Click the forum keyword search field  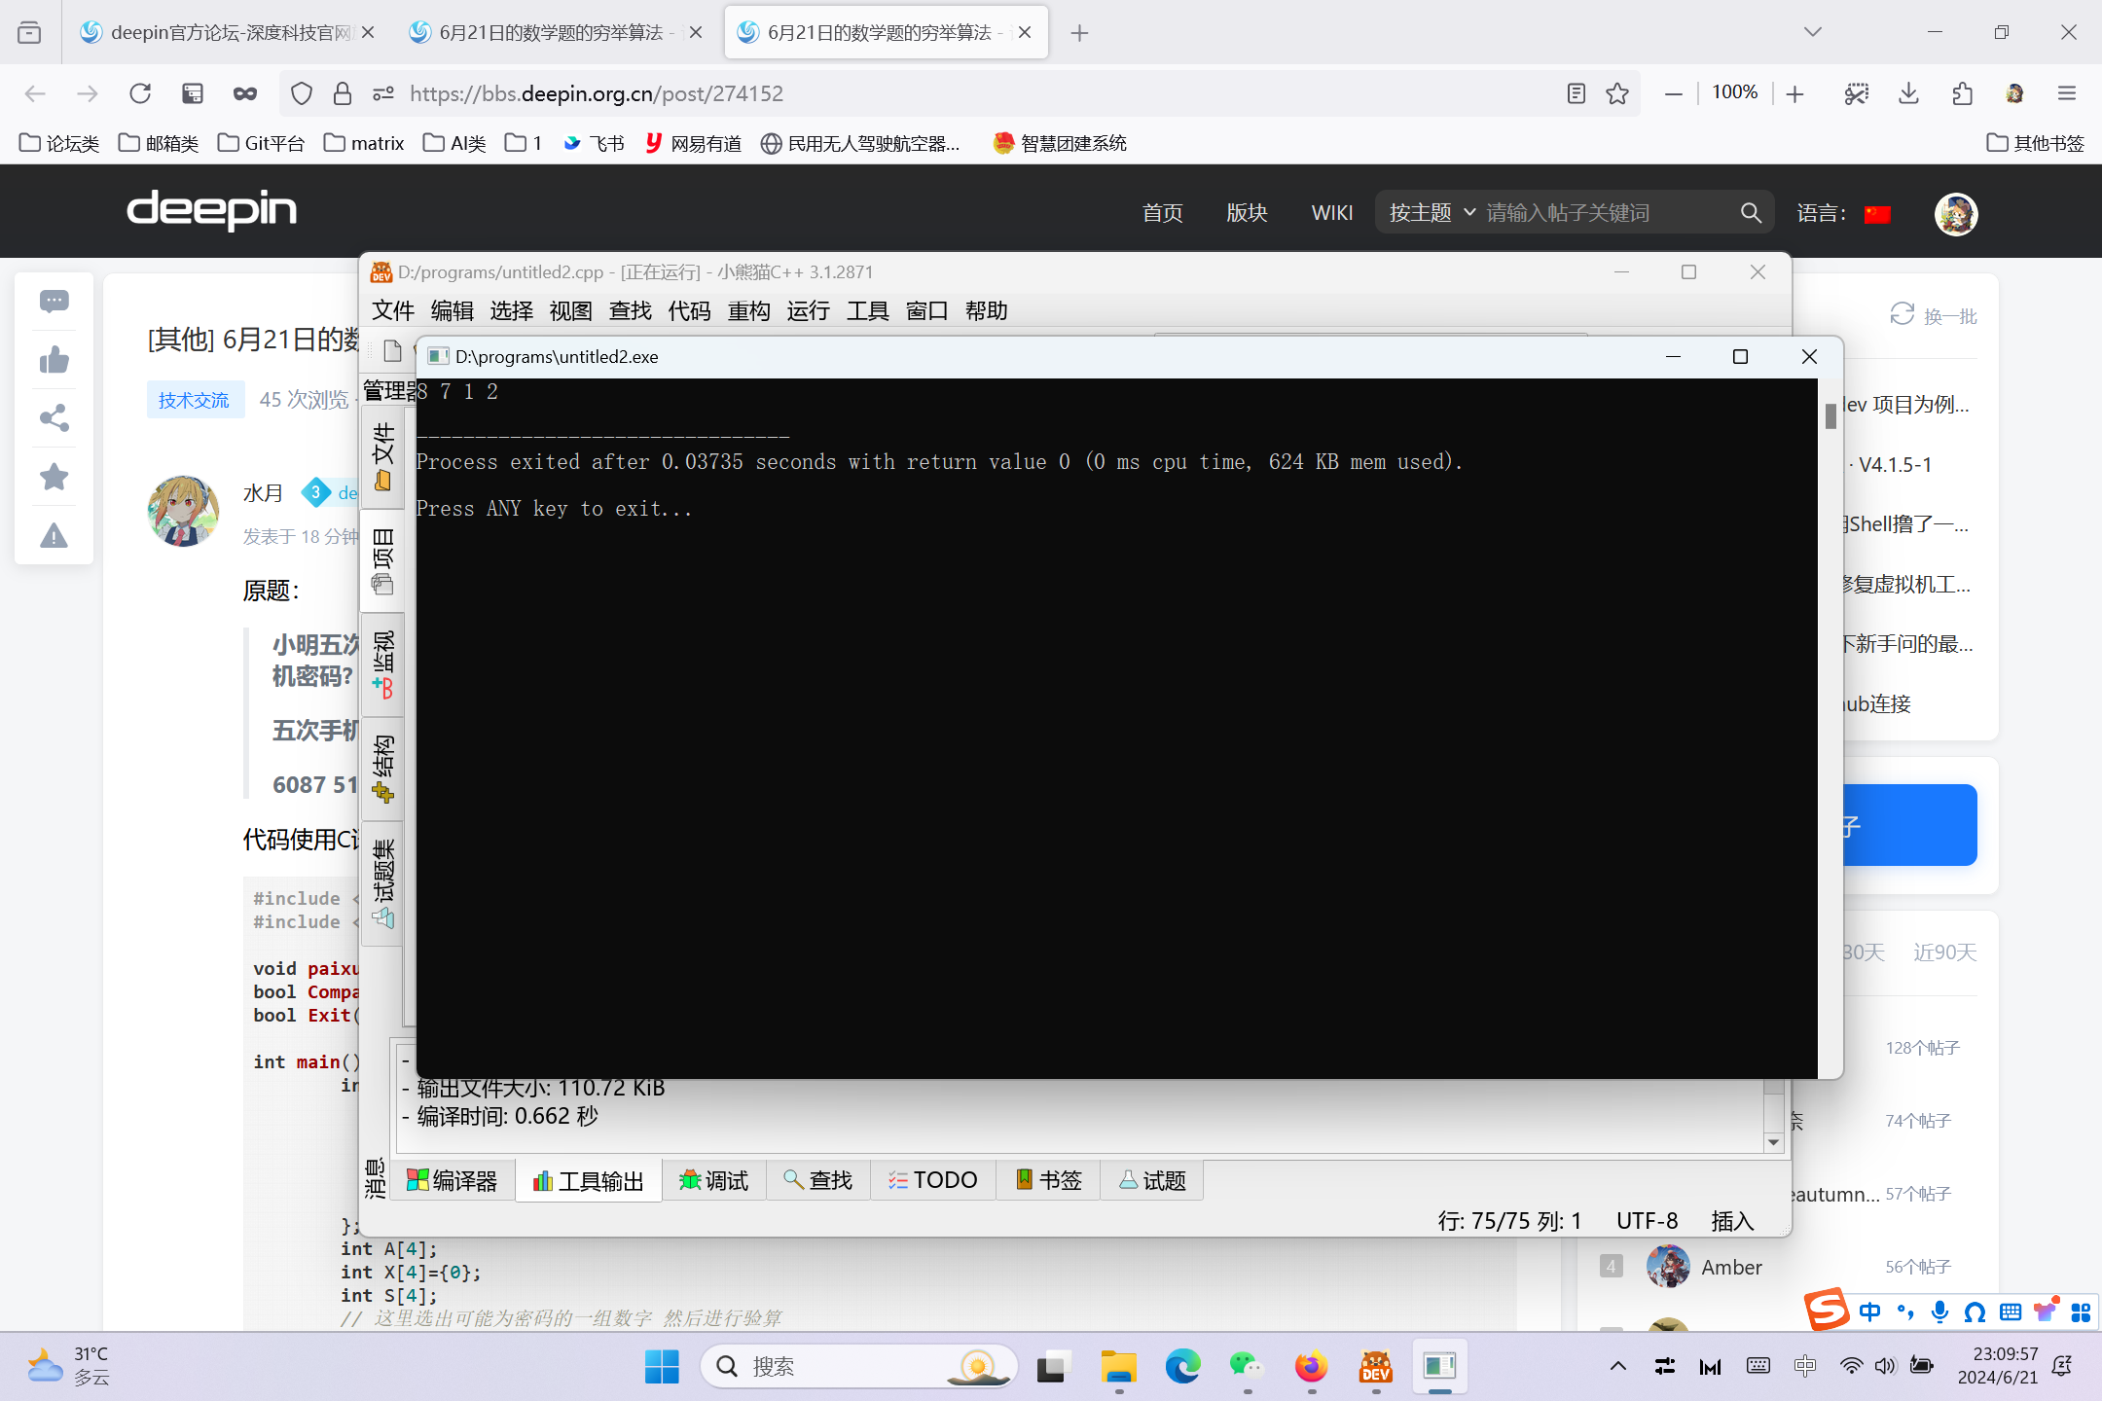(x=1606, y=213)
